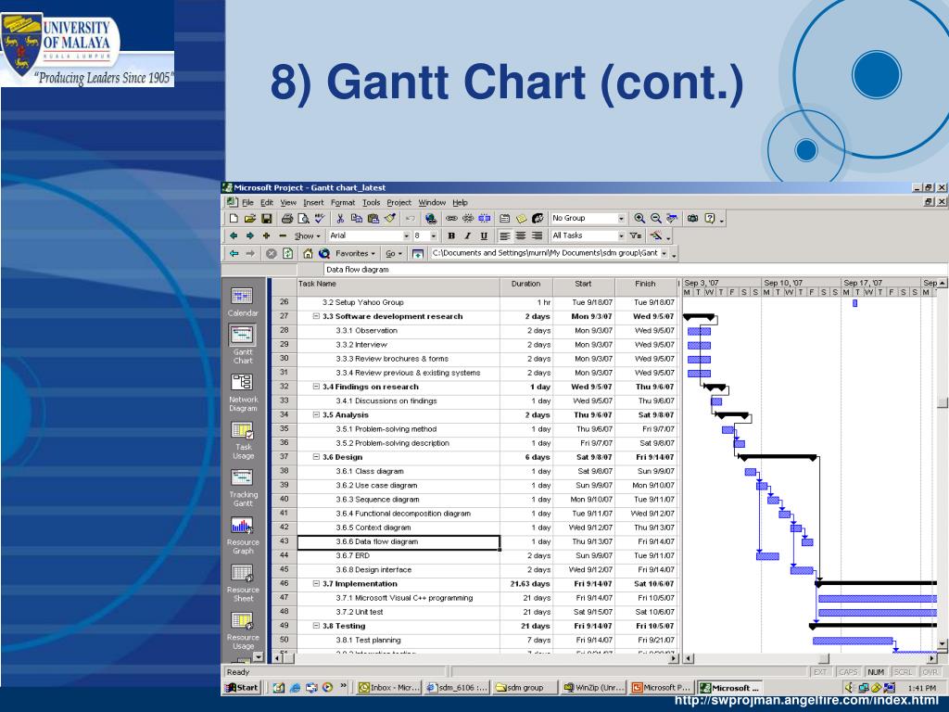Click the Windows Start button
Screen dimensions: 949x712
[x=242, y=688]
